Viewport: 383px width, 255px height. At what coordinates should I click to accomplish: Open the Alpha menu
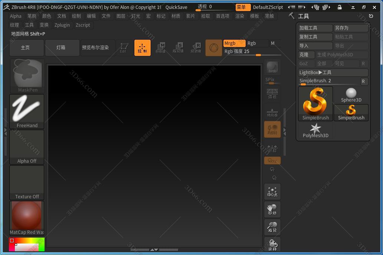coord(16,16)
